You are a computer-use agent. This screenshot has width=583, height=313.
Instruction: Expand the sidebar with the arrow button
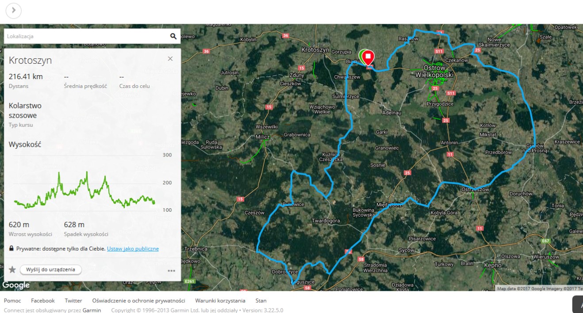pyautogui.click(x=14, y=10)
